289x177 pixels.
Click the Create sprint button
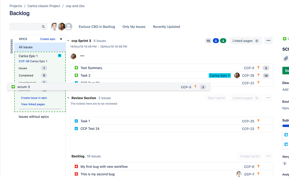coord(250,156)
